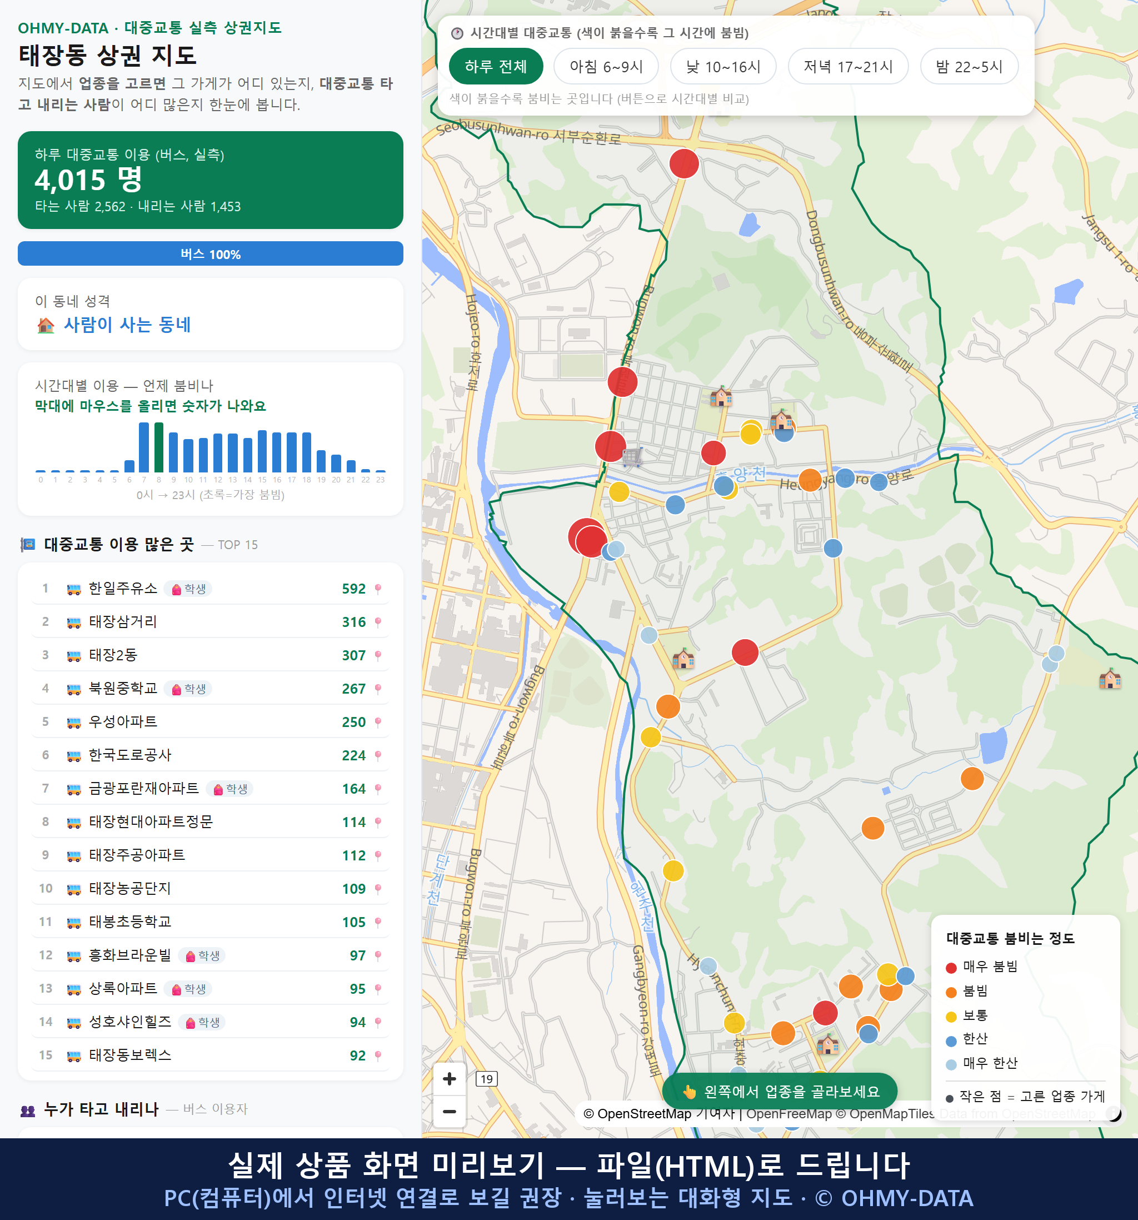
Task: Click the 4,015 명 daily ridership figure
Action: (x=89, y=180)
